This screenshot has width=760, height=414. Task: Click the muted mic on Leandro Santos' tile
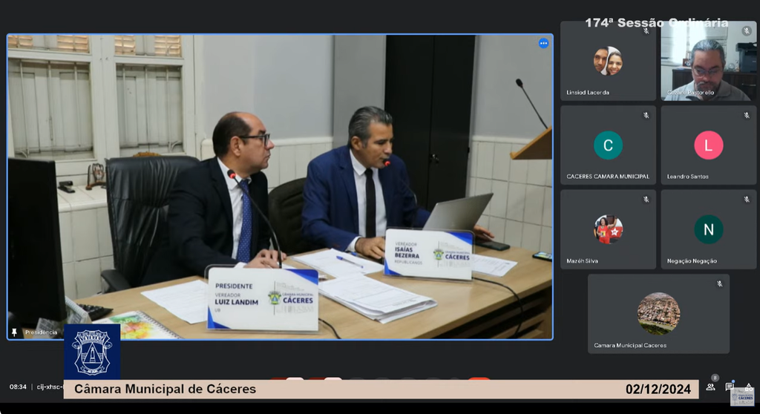click(x=747, y=116)
